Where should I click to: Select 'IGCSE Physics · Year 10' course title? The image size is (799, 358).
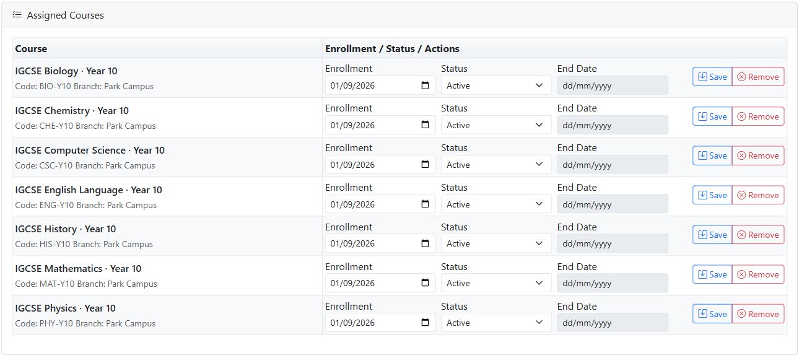66,308
